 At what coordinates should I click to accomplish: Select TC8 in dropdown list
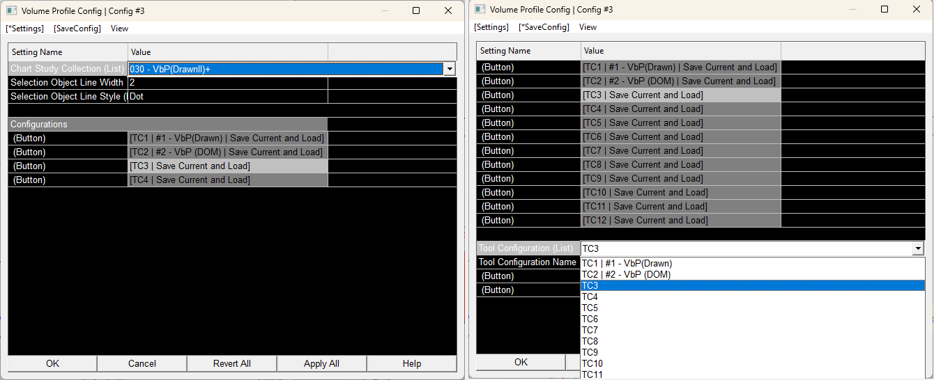click(x=753, y=342)
